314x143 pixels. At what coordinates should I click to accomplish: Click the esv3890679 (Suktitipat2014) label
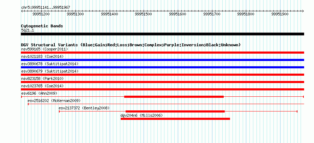50,71
